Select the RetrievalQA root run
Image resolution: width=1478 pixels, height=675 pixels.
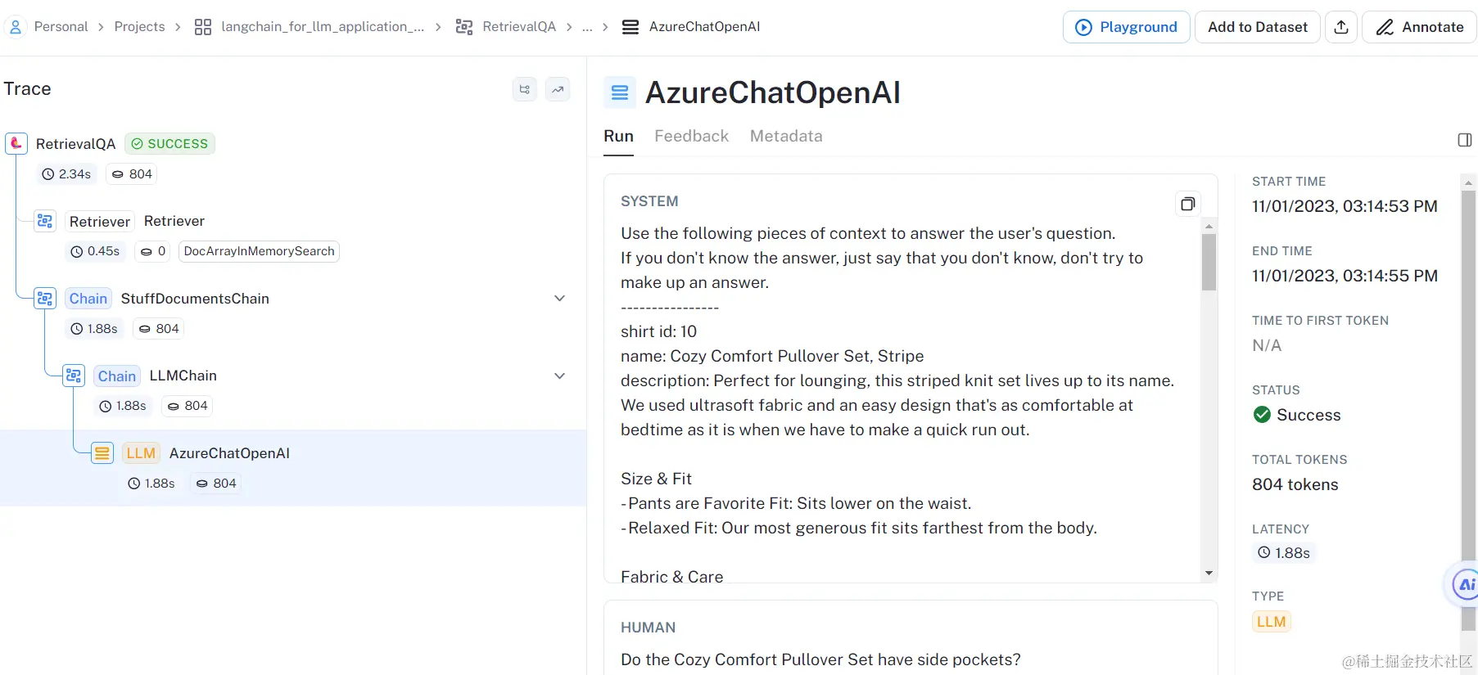[76, 144]
